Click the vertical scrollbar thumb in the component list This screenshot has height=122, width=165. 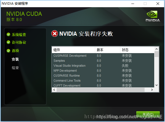click(156, 54)
